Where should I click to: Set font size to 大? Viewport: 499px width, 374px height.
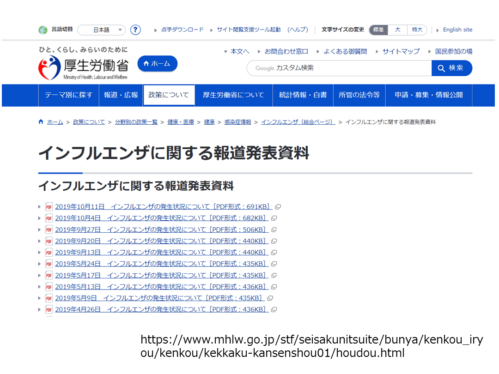point(397,30)
